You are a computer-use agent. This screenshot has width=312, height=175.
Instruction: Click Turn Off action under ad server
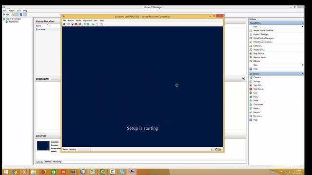coord(258,86)
